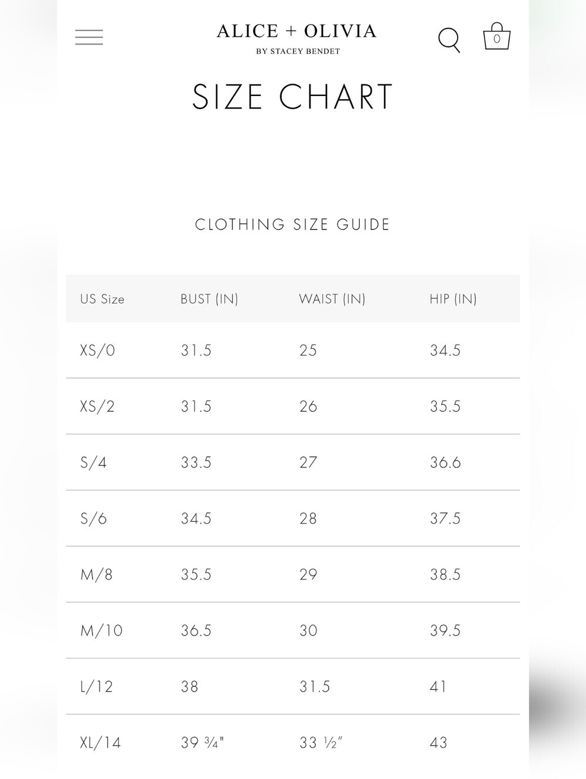Click the S/6 size label
The width and height of the screenshot is (586, 779).
pyautogui.click(x=93, y=519)
